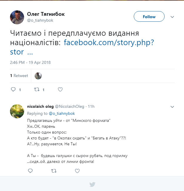The image size is (184, 191).
Task: Open nicolaich oleg's profile picture
Action: (x=17, y=111)
